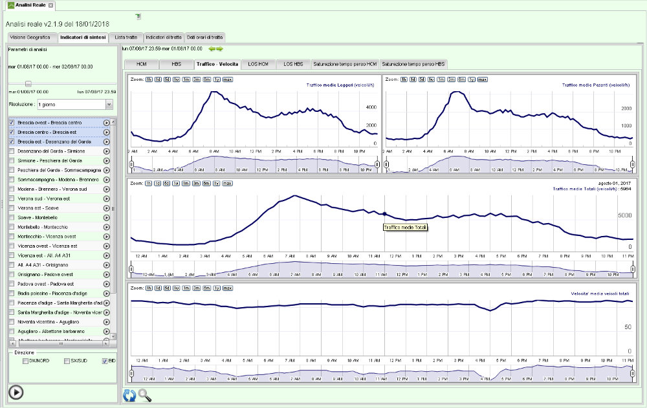Go to previous period with left green arrow
This screenshot has width=647, height=408.
click(x=212, y=48)
